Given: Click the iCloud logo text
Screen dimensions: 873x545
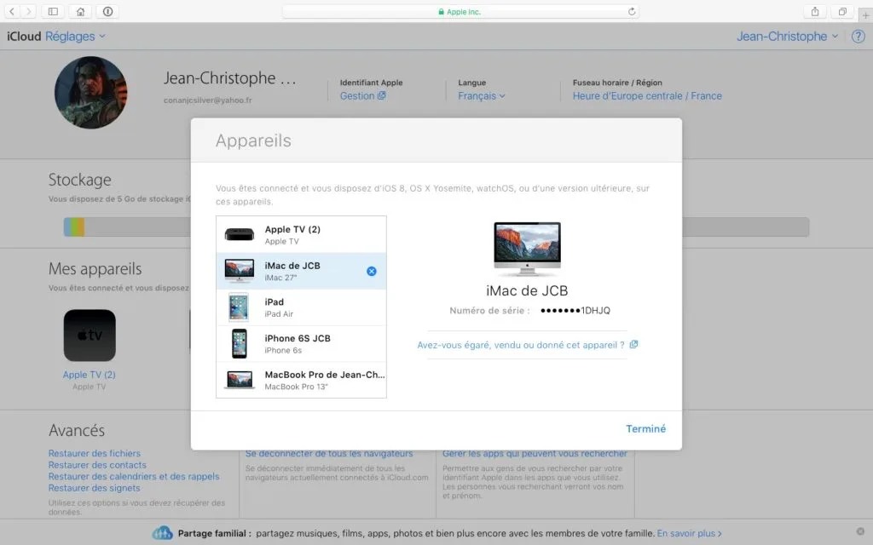Looking at the screenshot, I should pyautogui.click(x=24, y=36).
